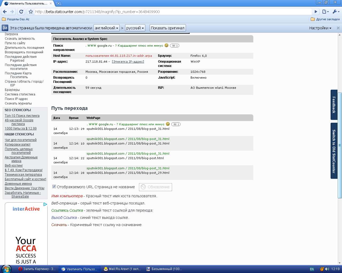Open the Доменные имена sponsor link

(18, 184)
